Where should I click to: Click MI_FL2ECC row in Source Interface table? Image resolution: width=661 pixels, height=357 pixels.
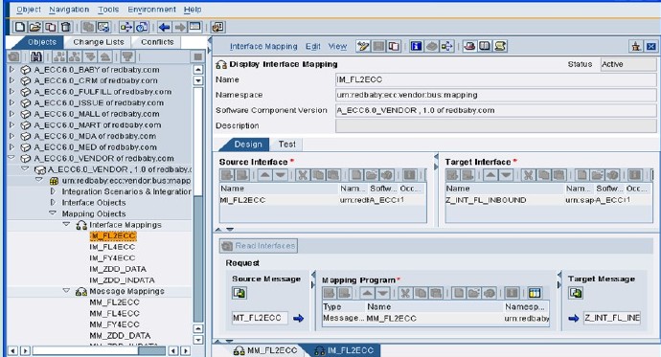pyautogui.click(x=323, y=200)
